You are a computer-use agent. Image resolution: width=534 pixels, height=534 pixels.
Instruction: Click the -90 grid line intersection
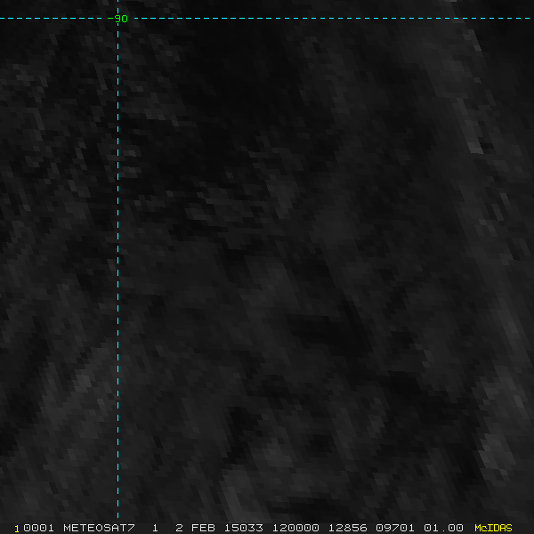tap(117, 18)
